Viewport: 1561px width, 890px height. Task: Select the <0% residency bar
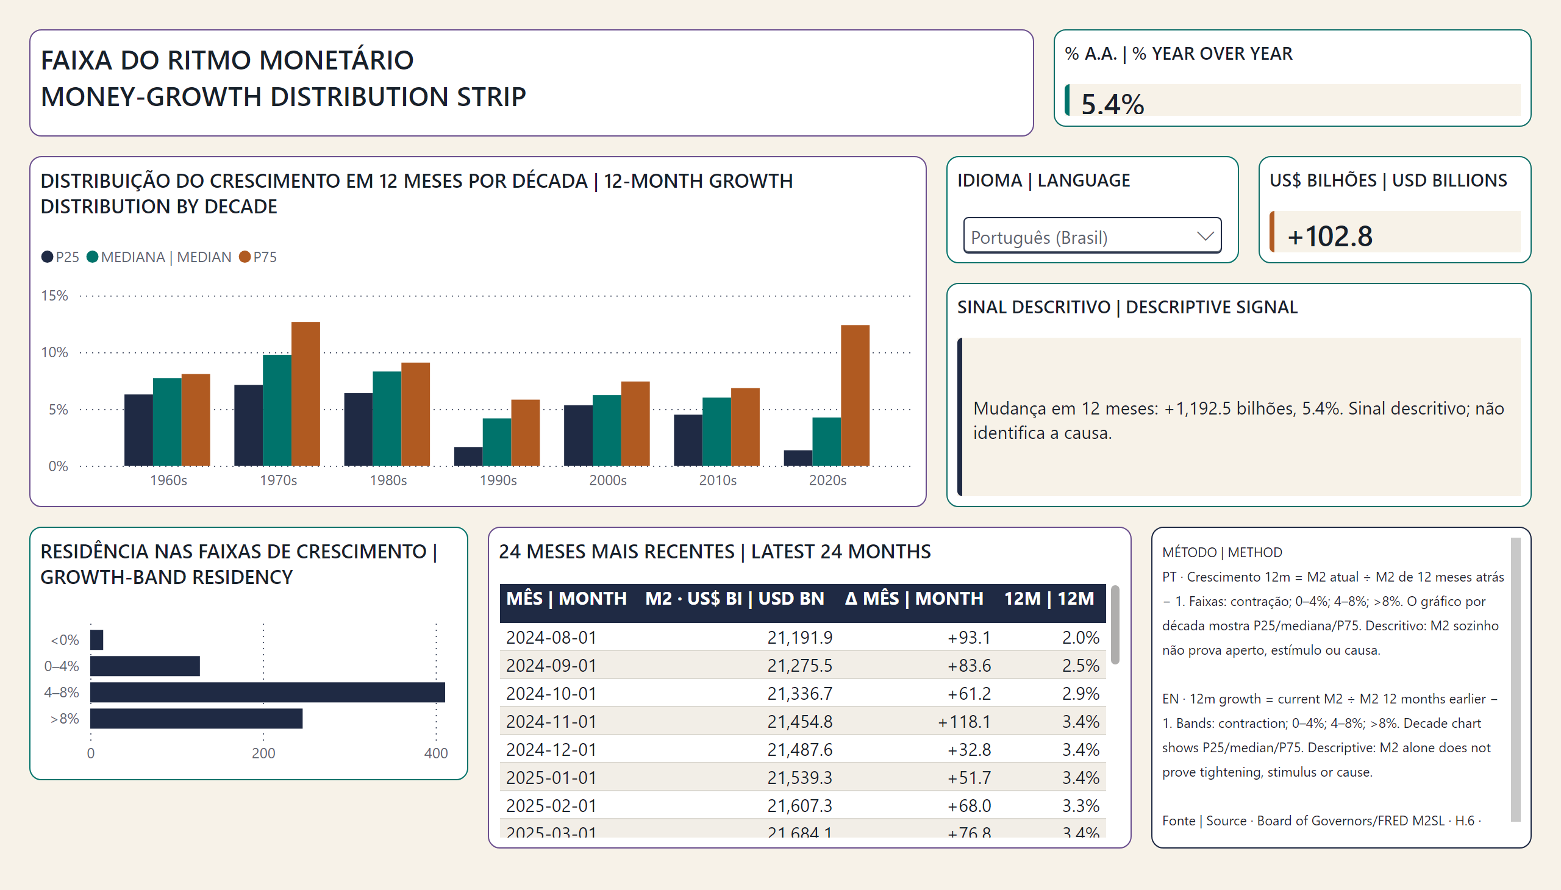click(96, 640)
